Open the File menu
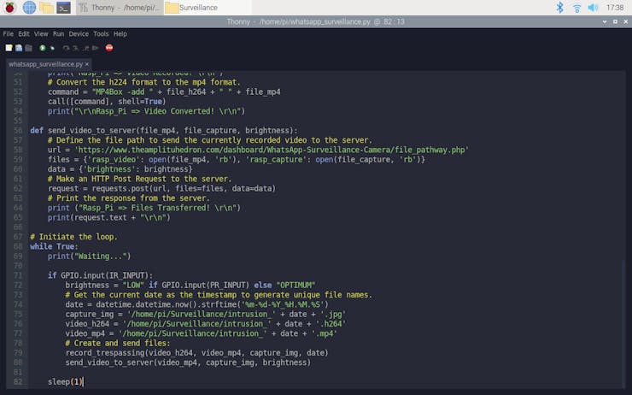632x395 pixels. 9,34
